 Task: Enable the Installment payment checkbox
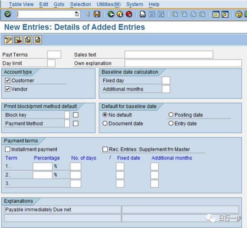point(8,149)
